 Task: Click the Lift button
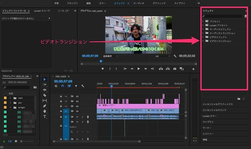161,69
